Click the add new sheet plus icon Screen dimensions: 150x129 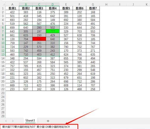[x=48, y=121]
